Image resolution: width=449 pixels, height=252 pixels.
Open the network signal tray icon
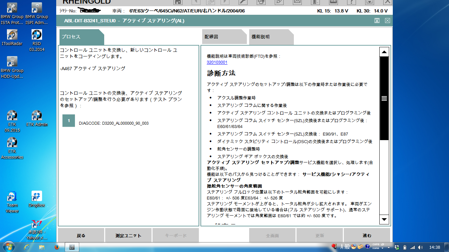coord(413,247)
